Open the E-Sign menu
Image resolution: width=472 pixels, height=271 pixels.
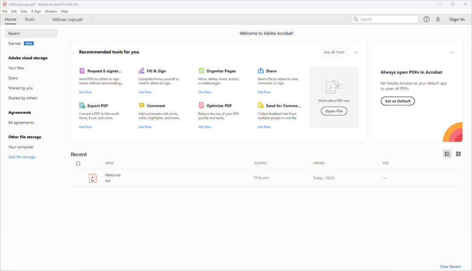coord(36,12)
